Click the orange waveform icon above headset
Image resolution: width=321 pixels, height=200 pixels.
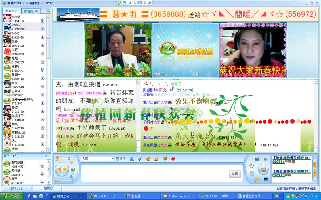pos(71,163)
